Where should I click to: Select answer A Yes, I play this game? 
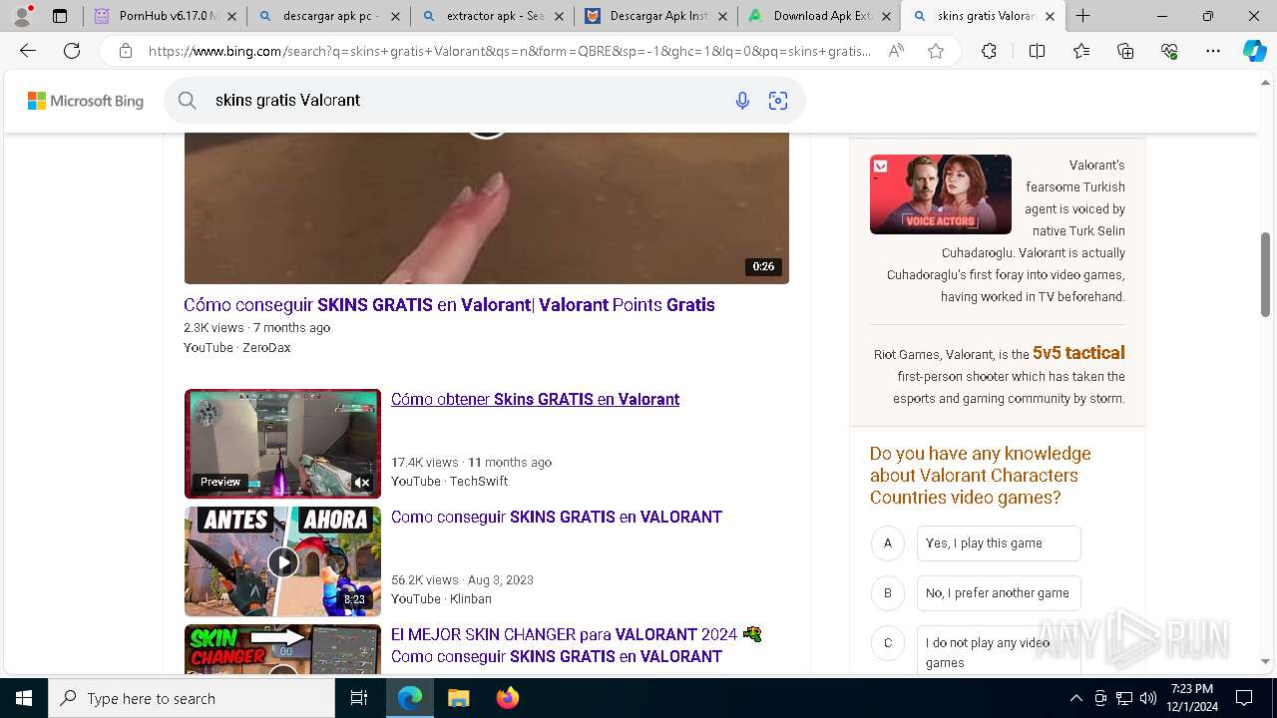pos(999,543)
